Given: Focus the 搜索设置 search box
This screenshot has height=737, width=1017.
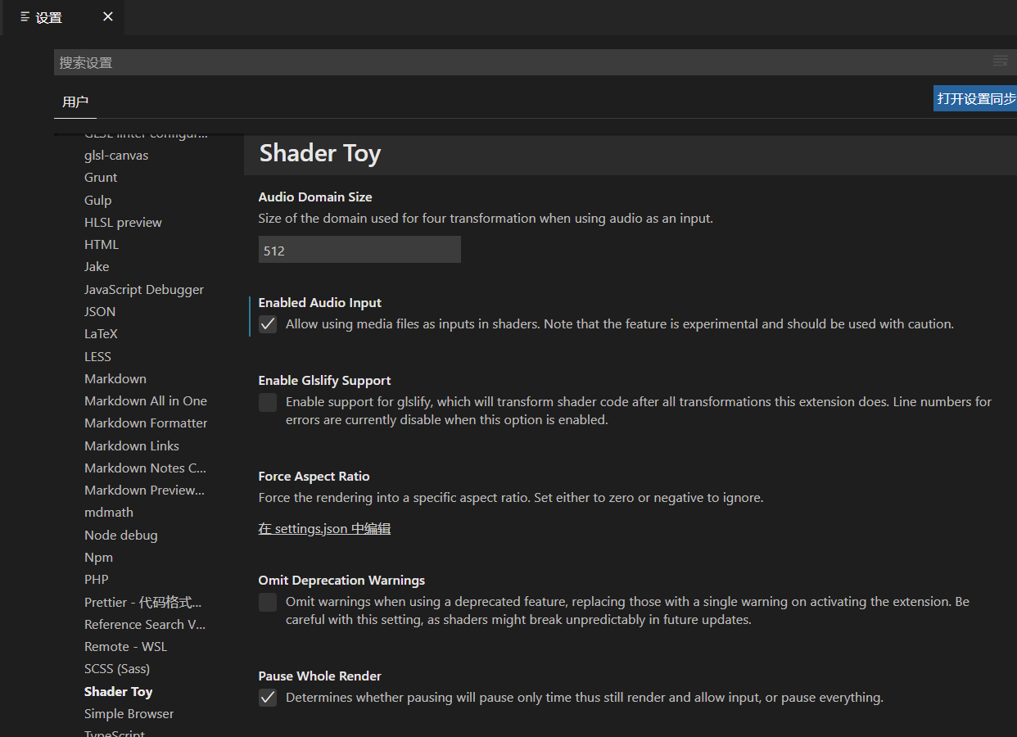Looking at the screenshot, I should click(516, 62).
